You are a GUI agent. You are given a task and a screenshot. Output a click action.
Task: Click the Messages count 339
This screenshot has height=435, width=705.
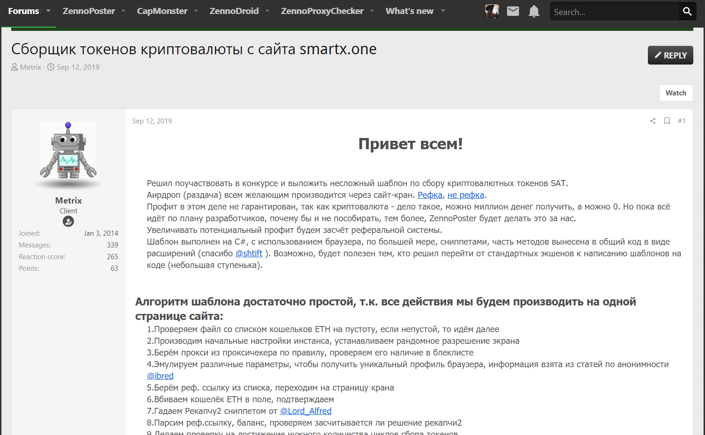click(x=112, y=245)
